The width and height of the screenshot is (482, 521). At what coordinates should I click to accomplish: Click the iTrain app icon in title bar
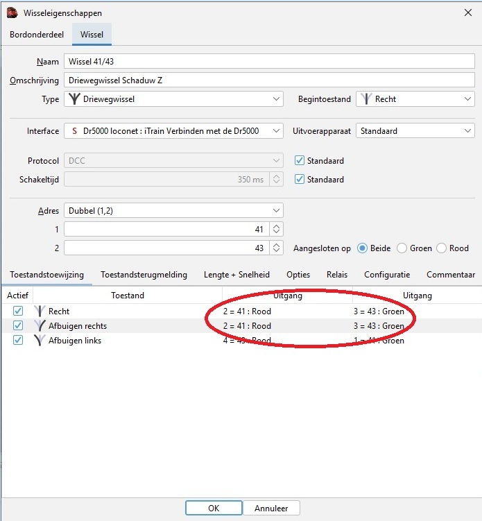point(12,12)
